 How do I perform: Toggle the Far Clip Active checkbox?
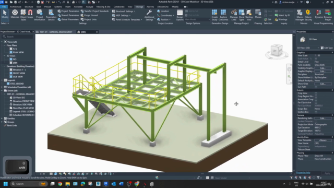[316, 102]
